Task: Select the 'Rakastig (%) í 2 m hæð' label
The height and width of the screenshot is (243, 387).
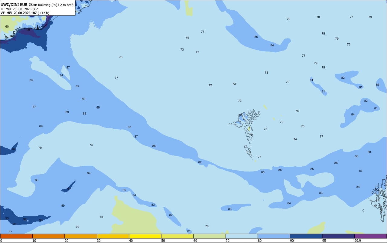Action: point(56,5)
